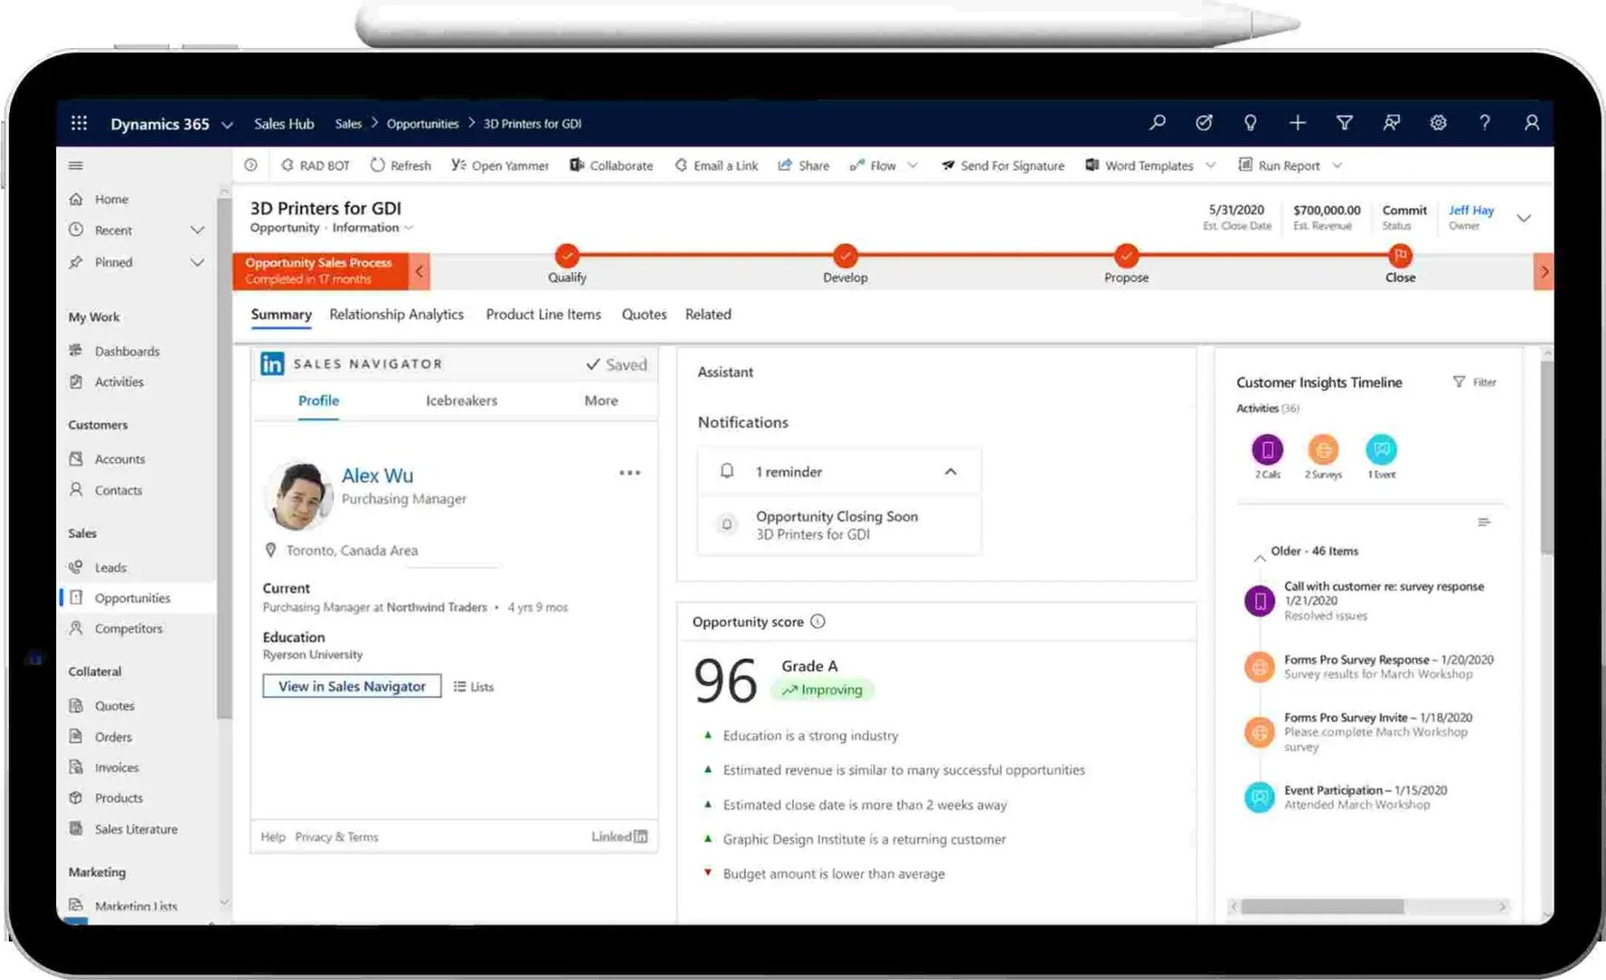1606x980 pixels.
Task: Expand the header details chevron next to Jeff Hay
Action: pyautogui.click(x=1524, y=218)
